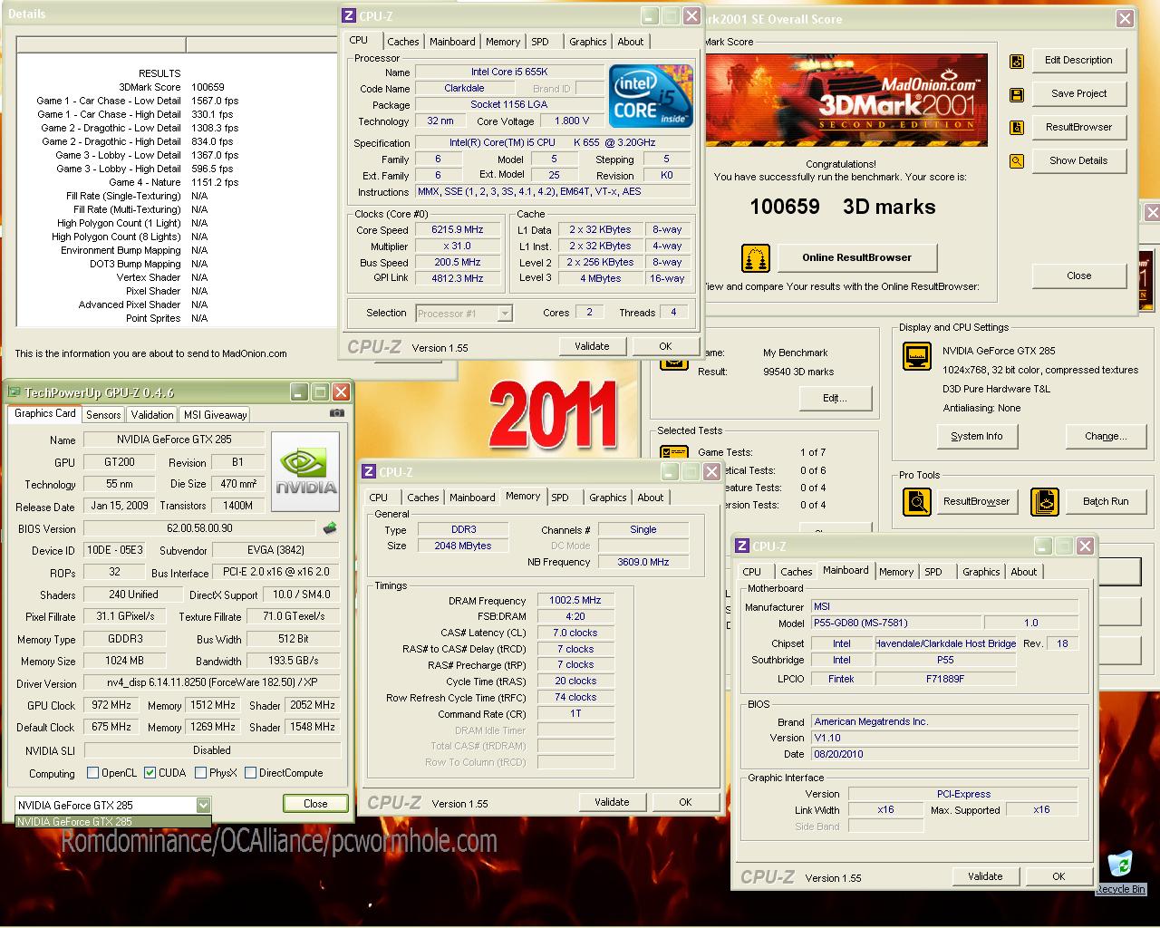Open the SPD tab in top CPU-Z window
The image size is (1160, 928).
(x=540, y=42)
